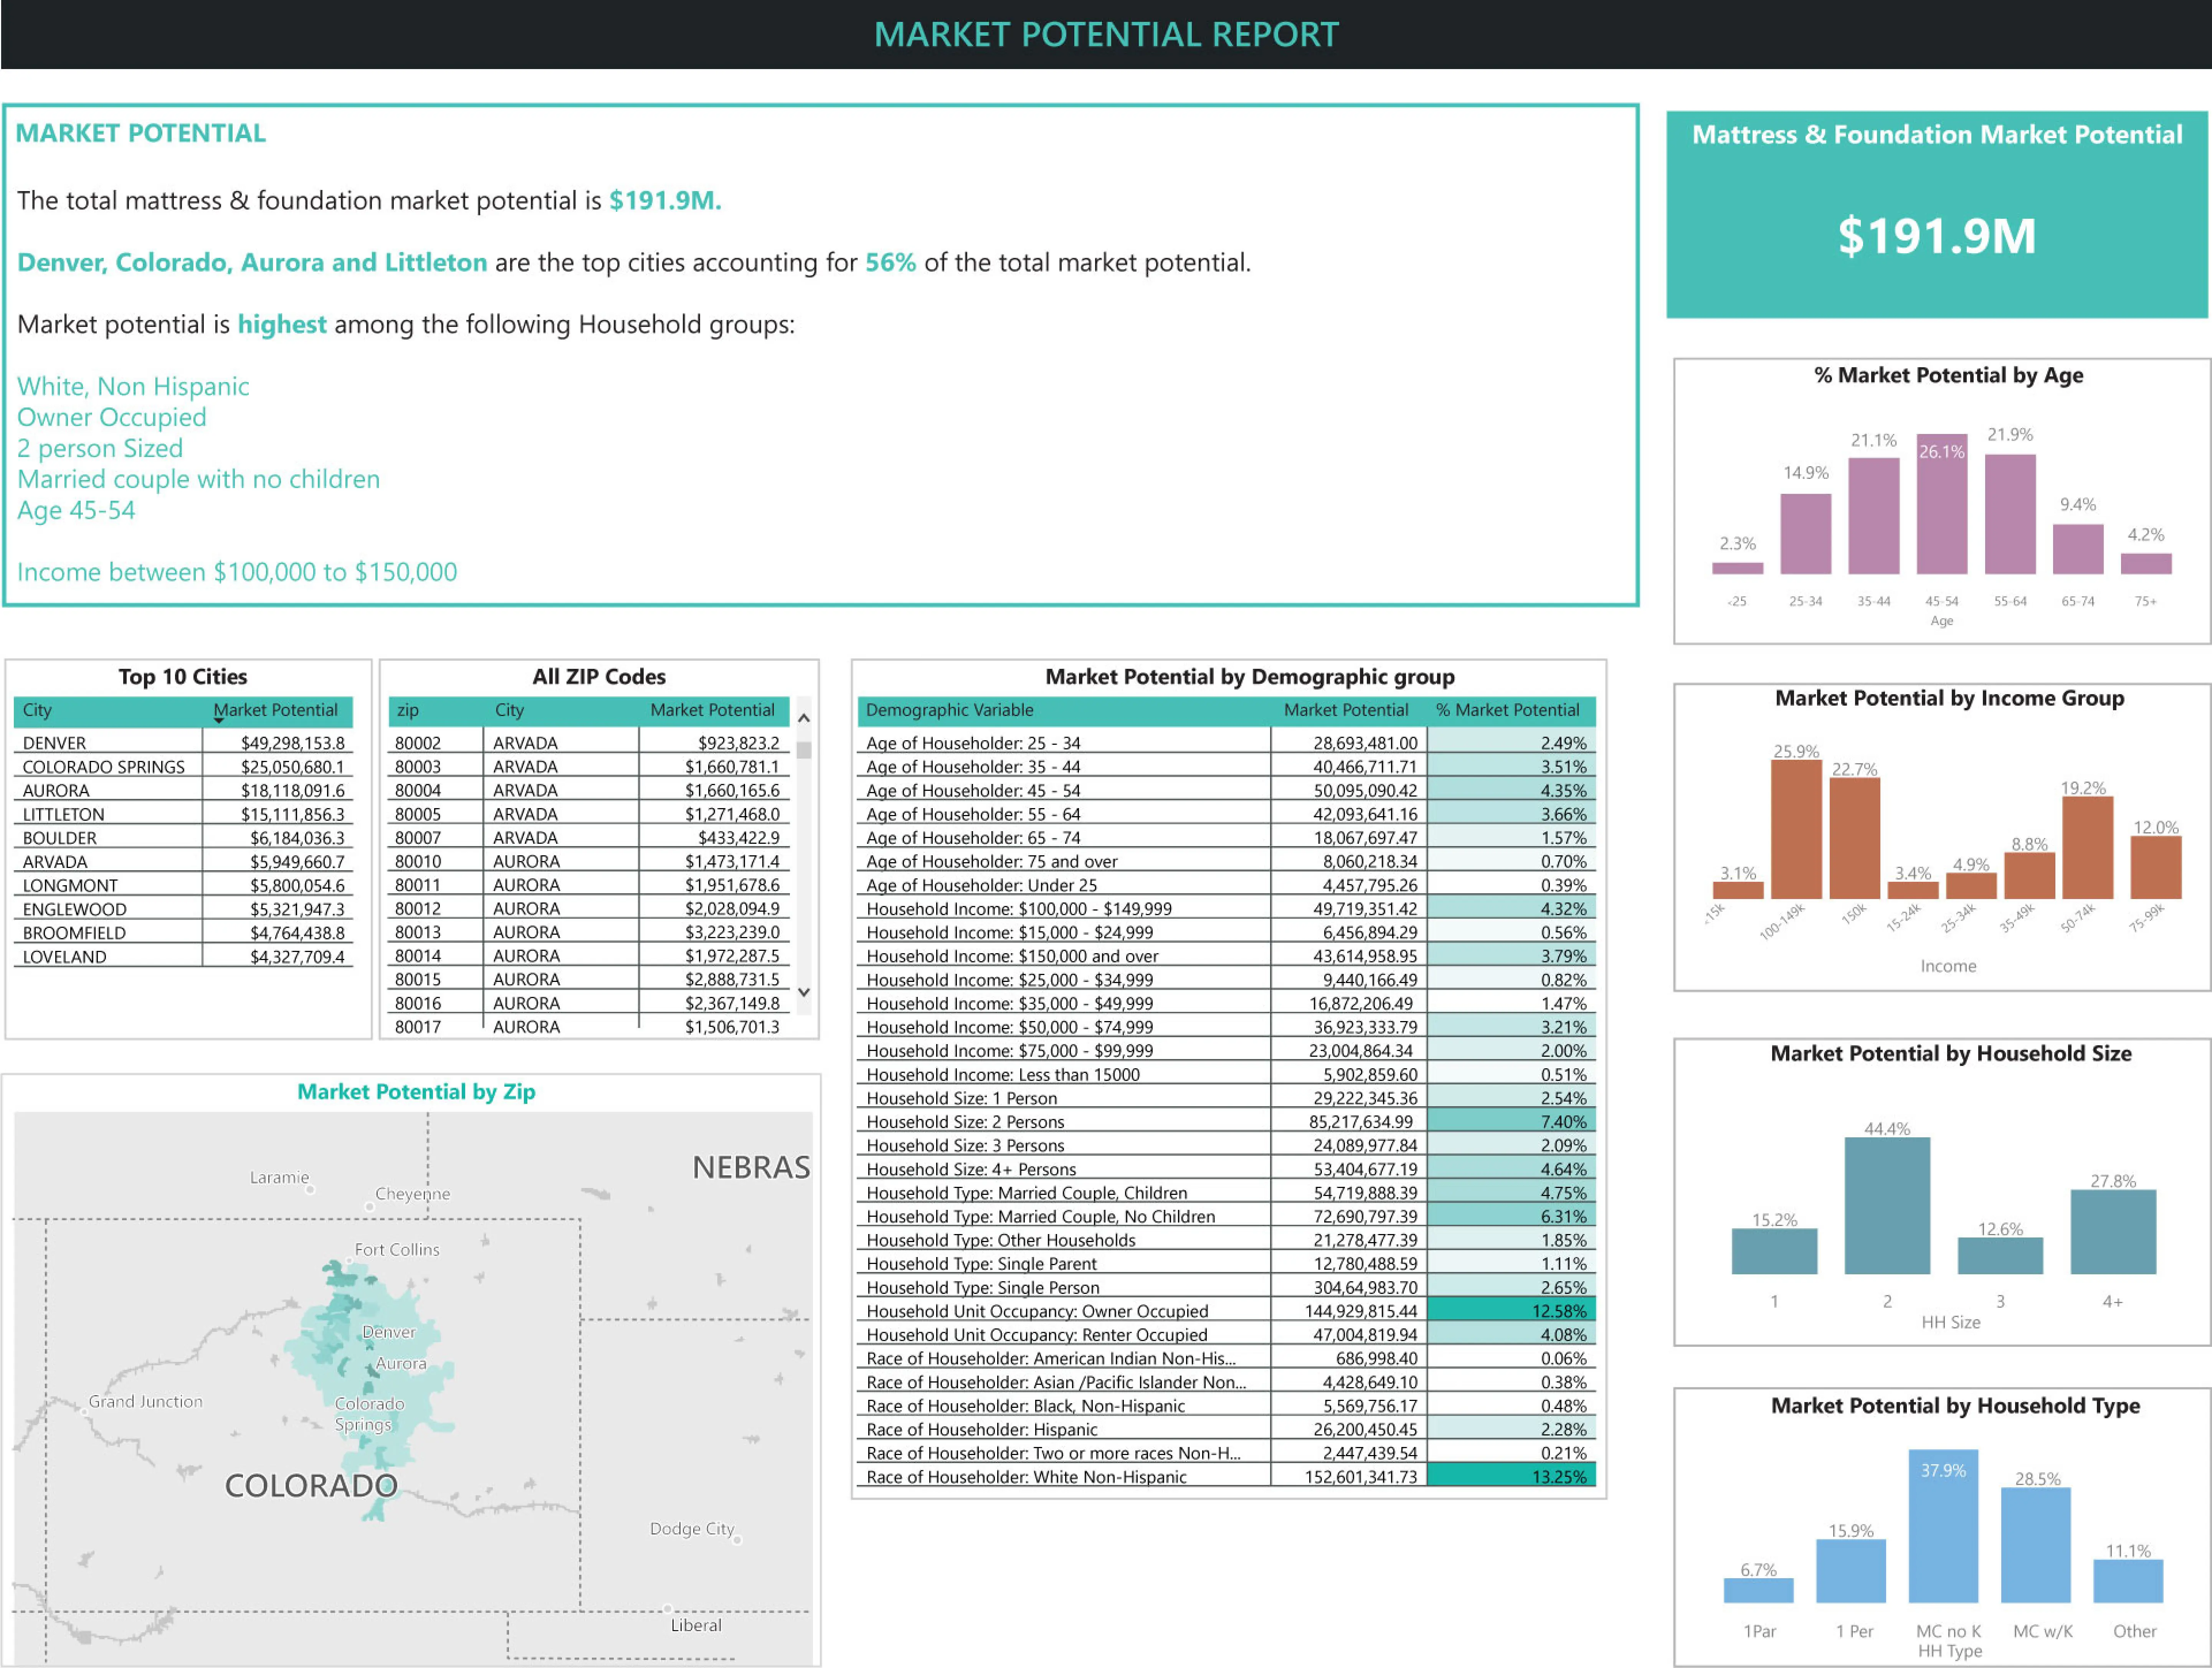Viewport: 2212px width, 1668px height.
Task: Select Household Type: Single Parent row
Action: pos(1226,1264)
